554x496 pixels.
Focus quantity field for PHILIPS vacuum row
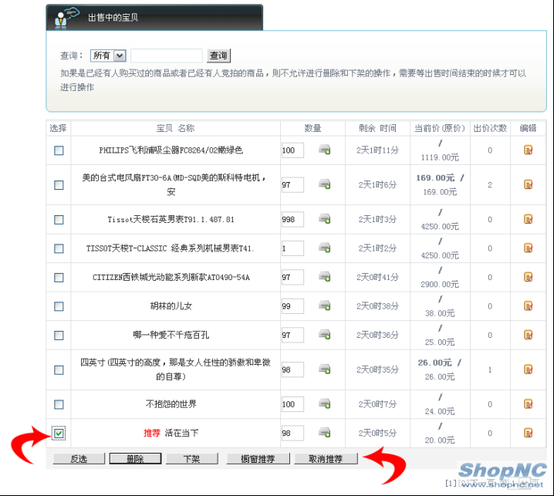pos(292,150)
